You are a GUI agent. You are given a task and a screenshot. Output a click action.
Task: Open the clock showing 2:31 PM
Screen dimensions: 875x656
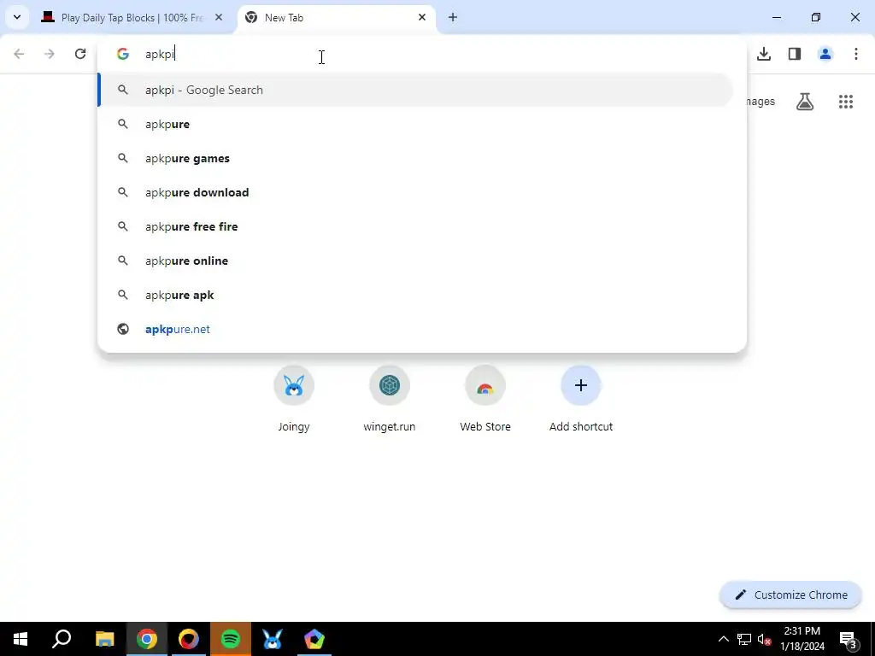[x=802, y=639]
